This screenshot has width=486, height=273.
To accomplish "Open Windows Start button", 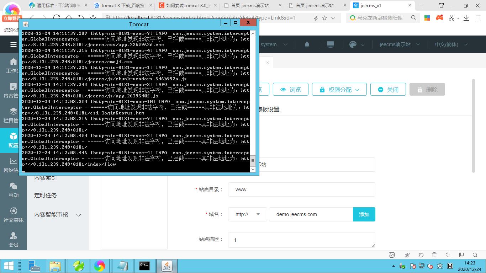I will point(9,266).
